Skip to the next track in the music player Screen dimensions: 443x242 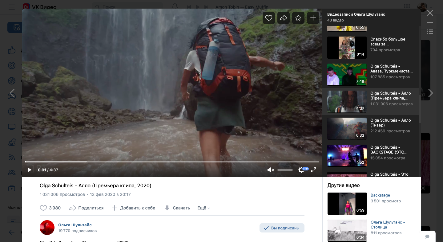click(207, 7)
